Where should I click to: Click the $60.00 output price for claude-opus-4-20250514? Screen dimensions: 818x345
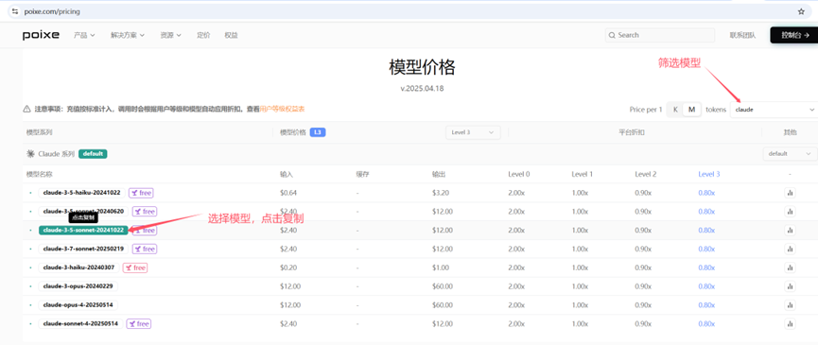coord(443,305)
